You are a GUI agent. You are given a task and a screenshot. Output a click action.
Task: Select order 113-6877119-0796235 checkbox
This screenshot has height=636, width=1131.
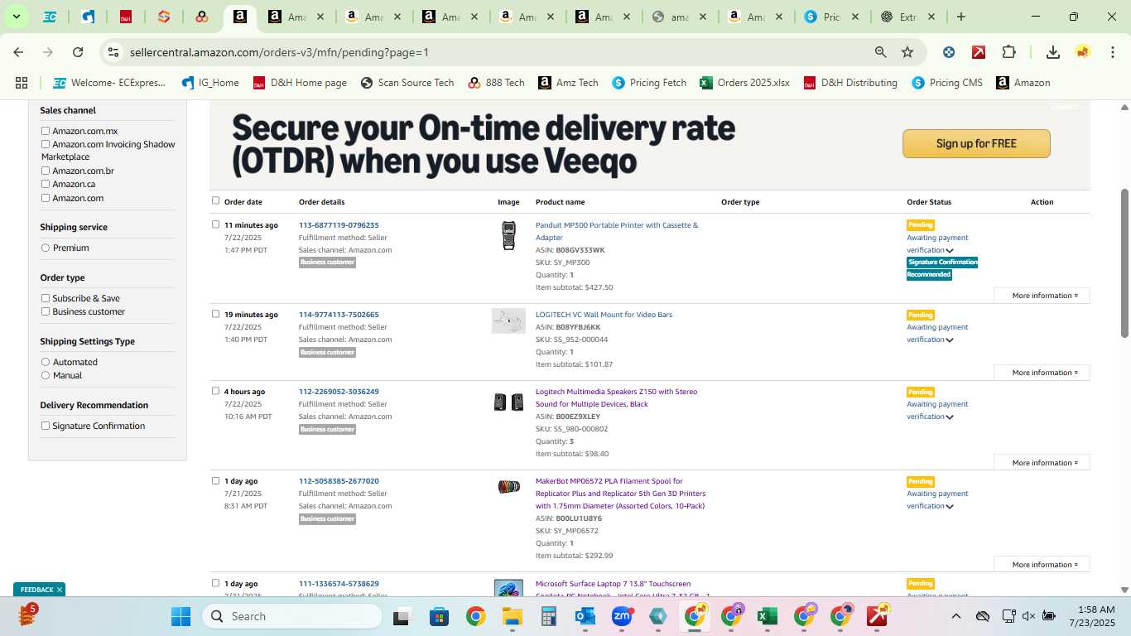216,224
